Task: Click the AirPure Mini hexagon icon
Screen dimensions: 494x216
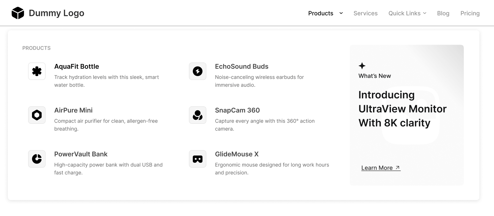Action: pos(37,115)
